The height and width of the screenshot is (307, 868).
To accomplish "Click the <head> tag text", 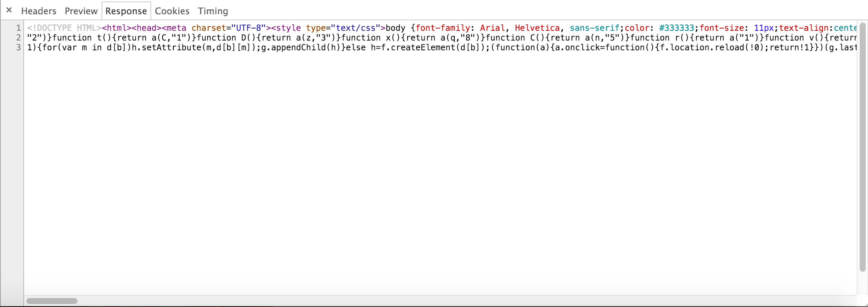I will [147, 28].
